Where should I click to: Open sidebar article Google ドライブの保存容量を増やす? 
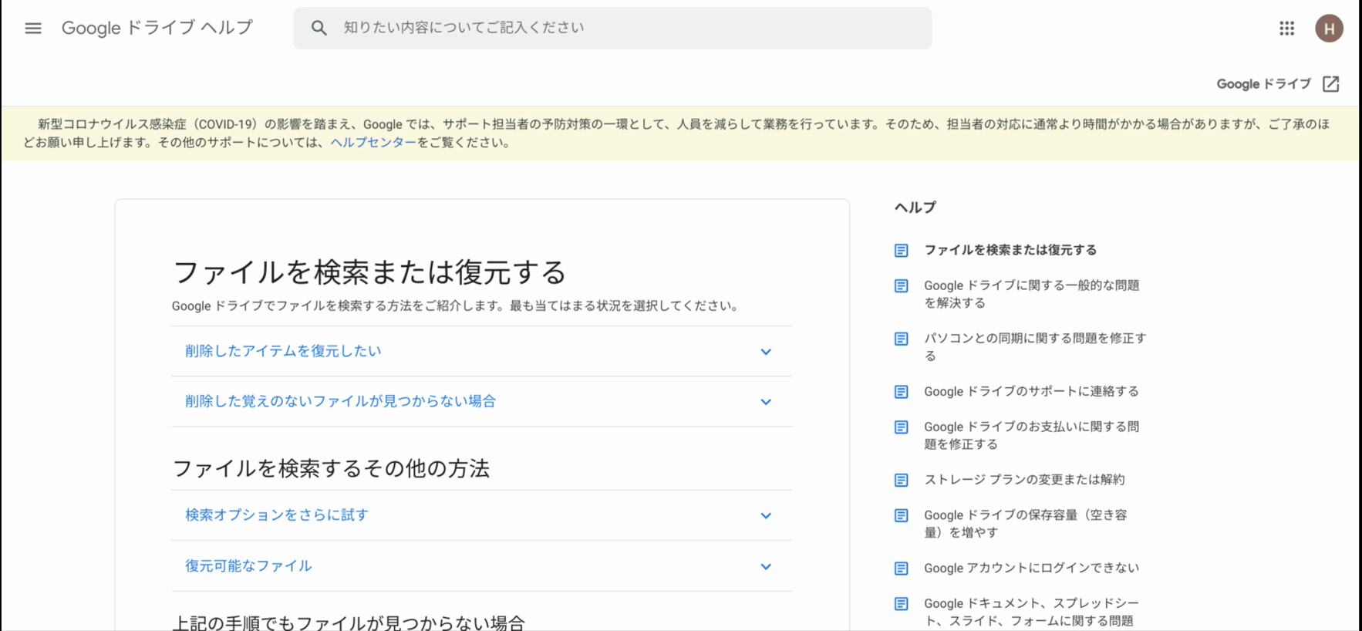[1026, 524]
